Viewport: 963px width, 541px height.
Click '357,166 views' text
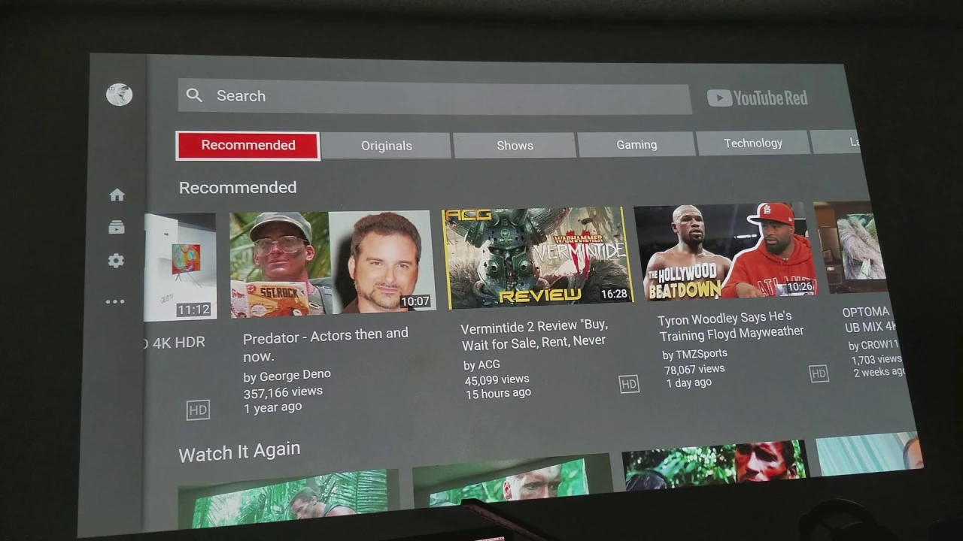[x=283, y=392]
